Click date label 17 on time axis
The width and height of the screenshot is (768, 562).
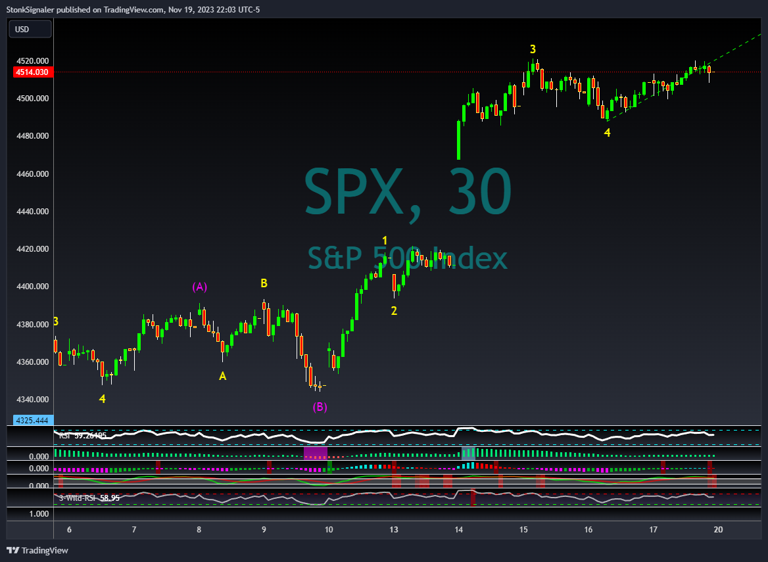pyautogui.click(x=654, y=530)
